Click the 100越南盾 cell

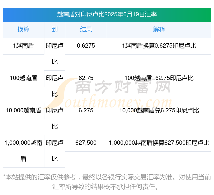click(x=23, y=78)
